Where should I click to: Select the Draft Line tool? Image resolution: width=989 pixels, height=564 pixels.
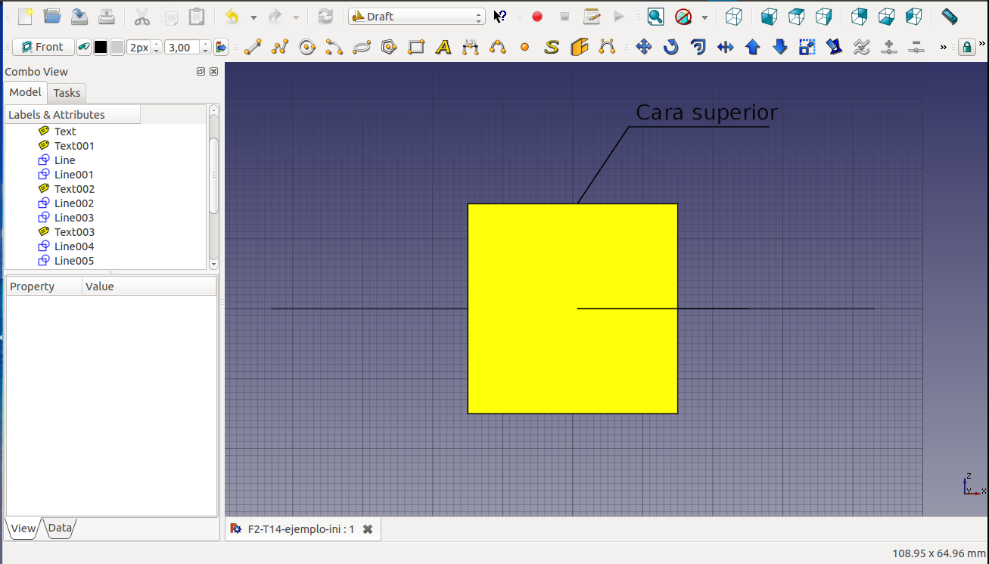[253, 48]
